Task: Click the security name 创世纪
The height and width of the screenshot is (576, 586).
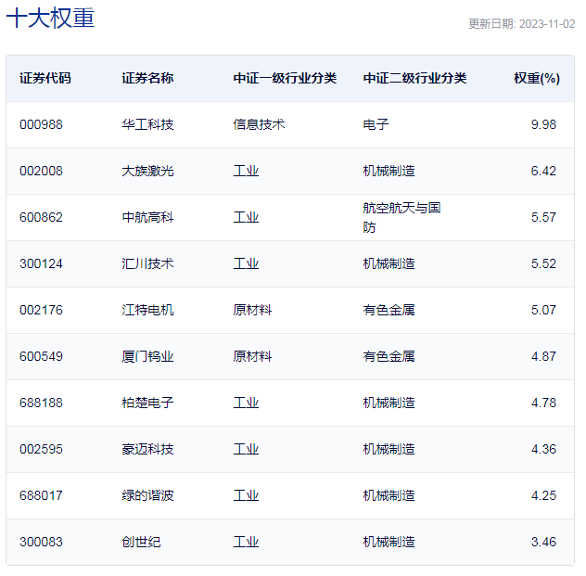Action: tap(141, 542)
